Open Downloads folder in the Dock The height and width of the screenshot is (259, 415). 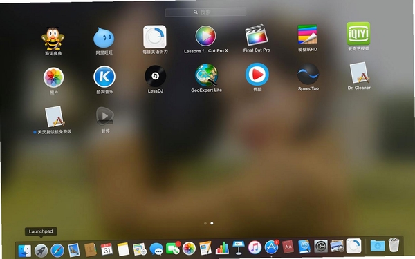point(378,245)
